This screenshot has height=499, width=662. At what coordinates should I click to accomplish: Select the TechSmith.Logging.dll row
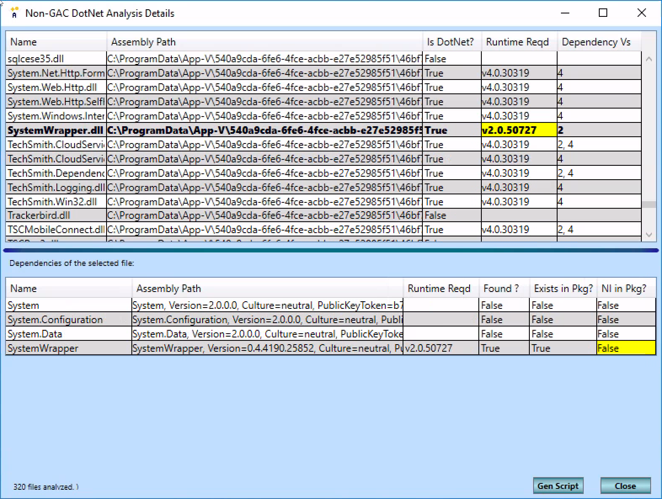click(x=324, y=188)
